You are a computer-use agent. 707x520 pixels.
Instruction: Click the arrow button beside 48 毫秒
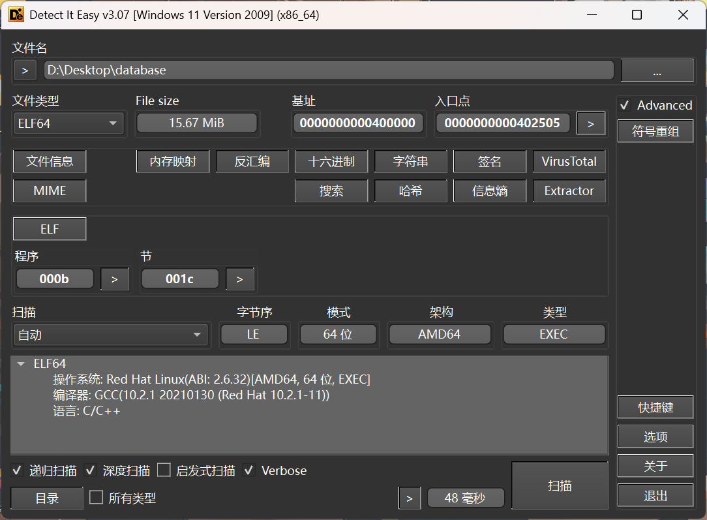click(x=409, y=498)
